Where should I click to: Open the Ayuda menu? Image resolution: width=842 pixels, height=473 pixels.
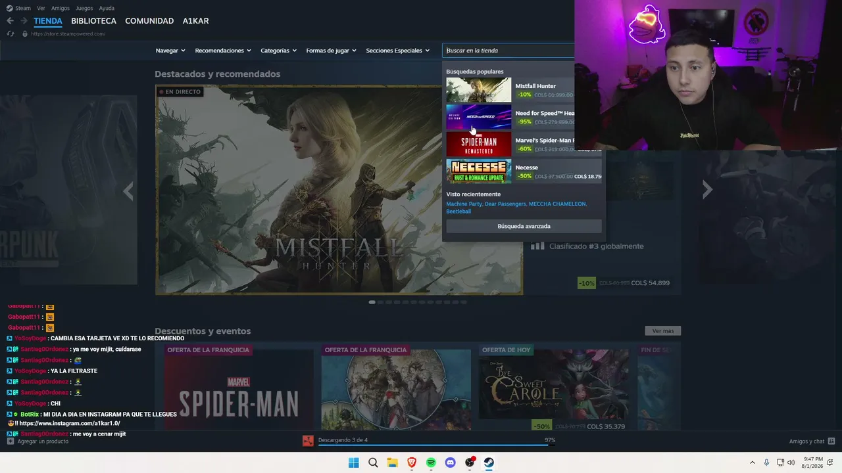coord(107,8)
